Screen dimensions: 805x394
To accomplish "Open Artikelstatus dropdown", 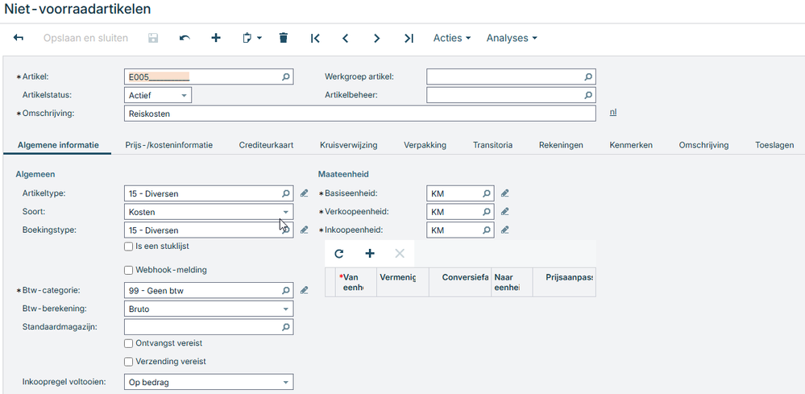I will [x=158, y=95].
